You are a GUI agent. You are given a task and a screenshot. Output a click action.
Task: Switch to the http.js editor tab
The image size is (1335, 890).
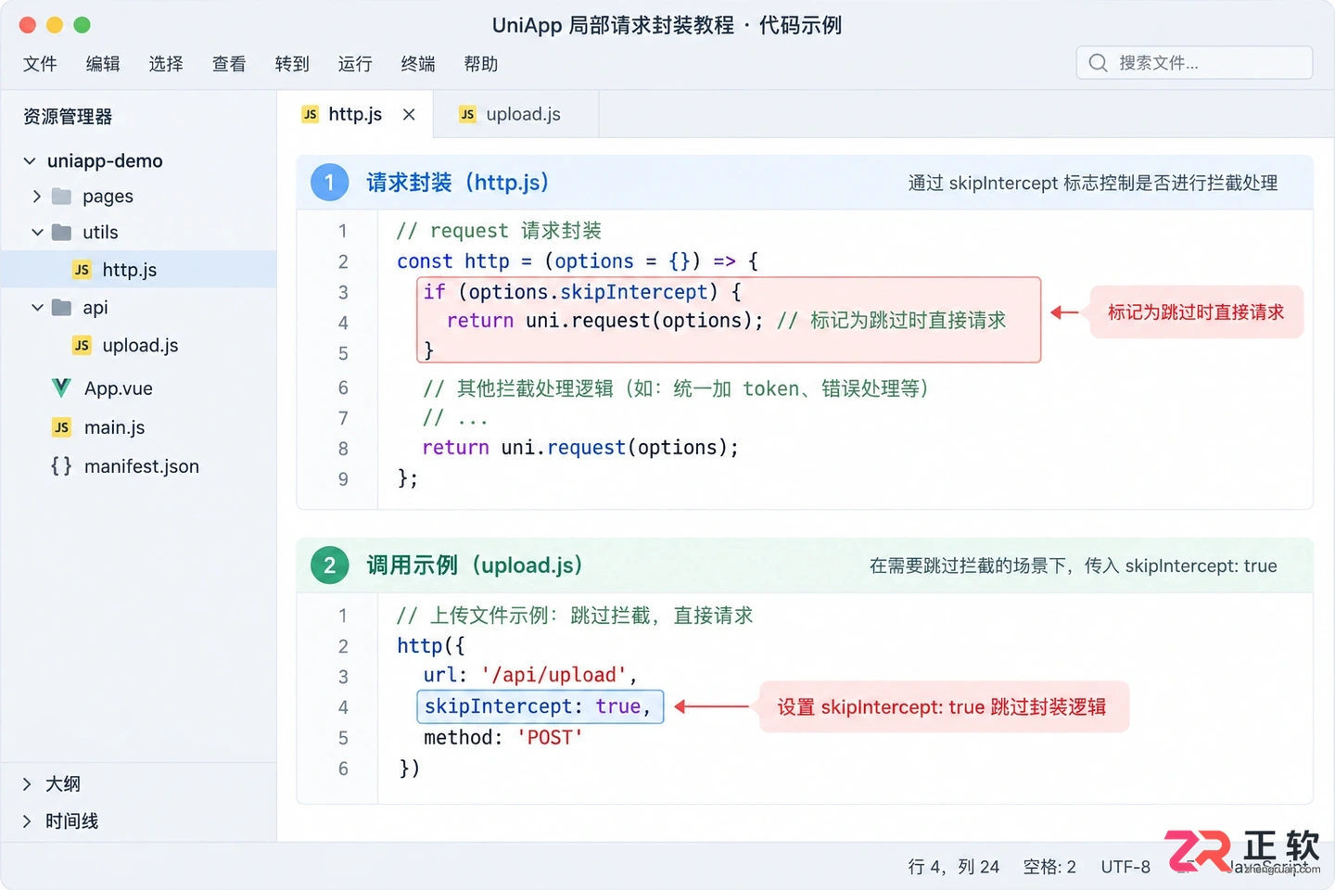coord(355,114)
